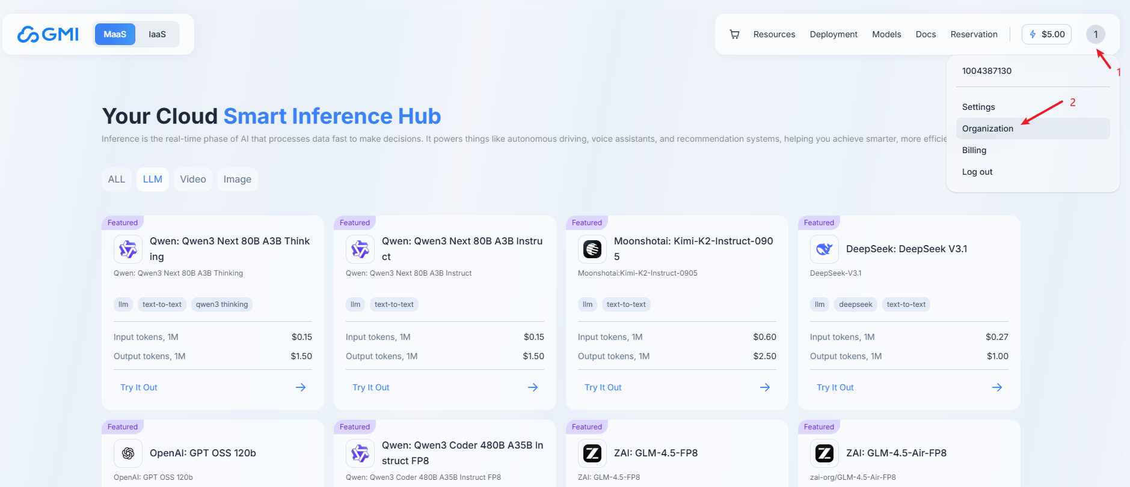1130x487 pixels.
Task: Choose Billing in the account menu
Action: click(974, 150)
